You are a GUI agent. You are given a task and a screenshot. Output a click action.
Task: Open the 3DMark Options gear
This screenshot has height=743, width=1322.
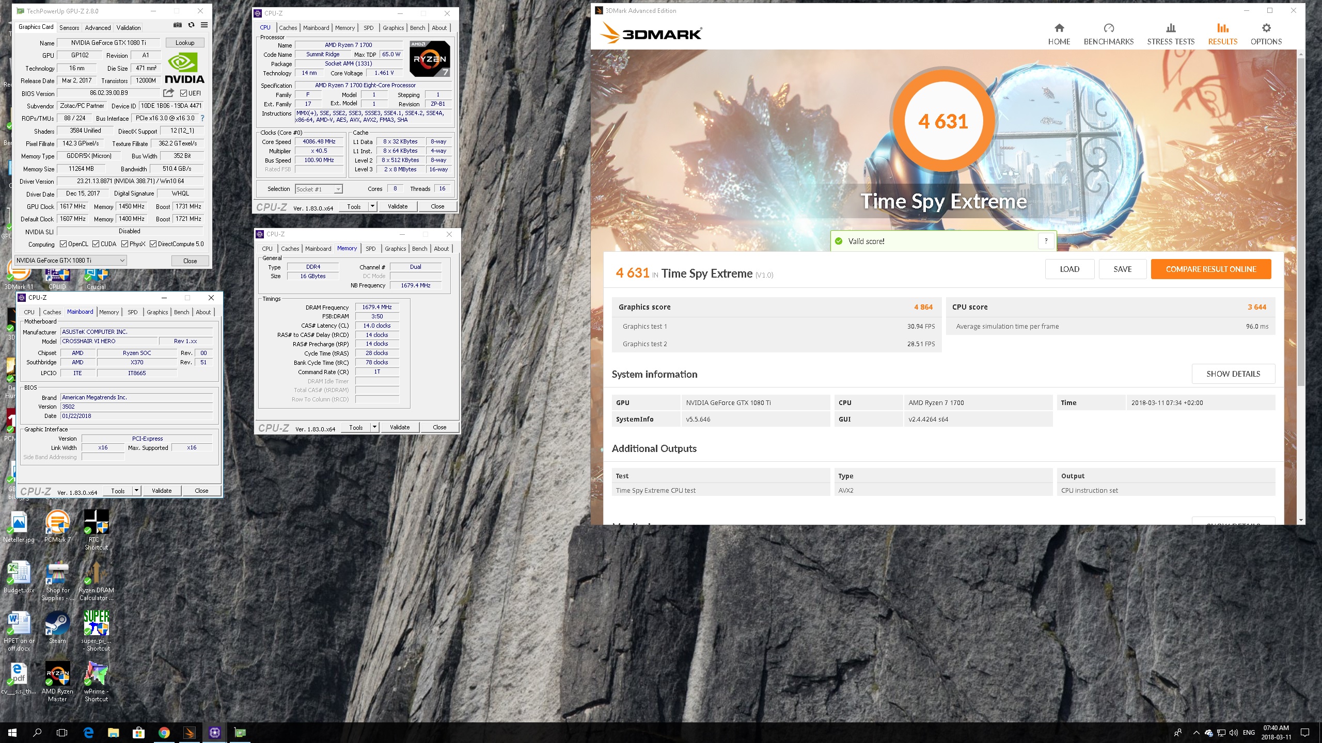tap(1266, 34)
